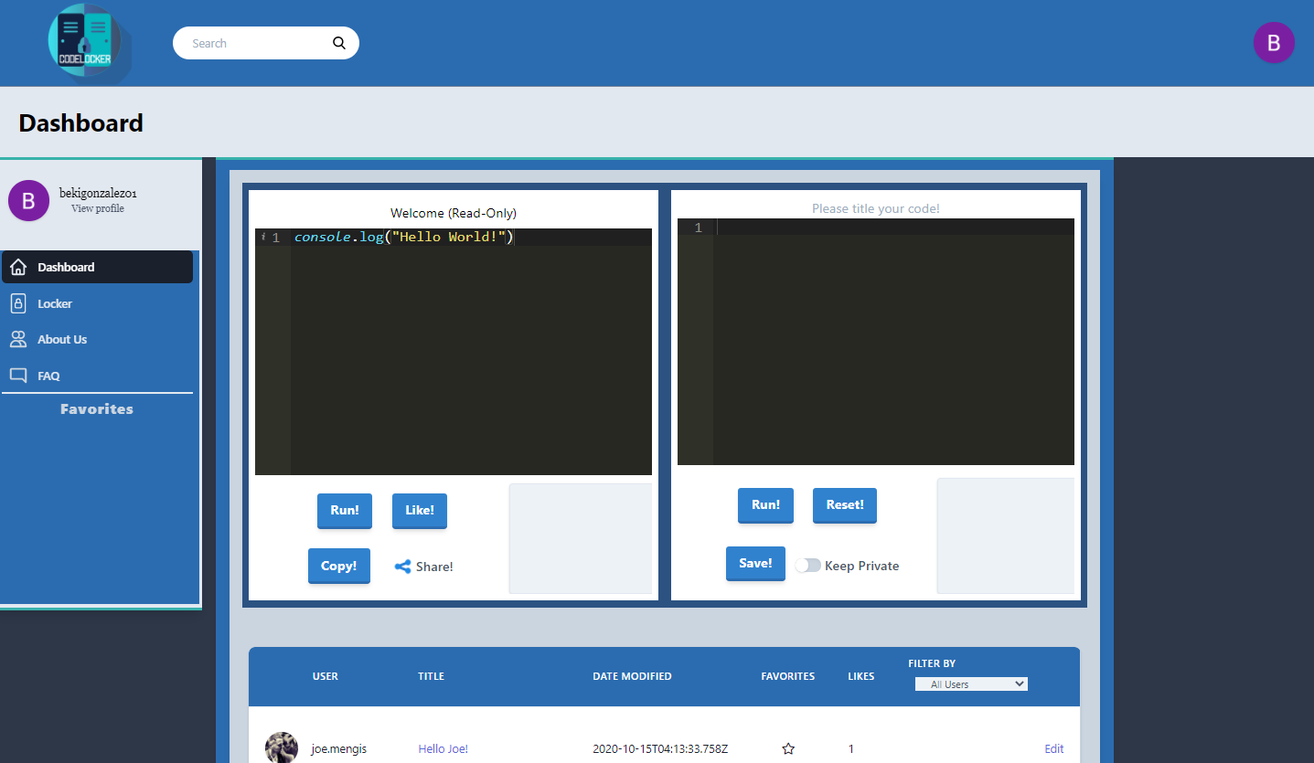Click the Share icon under the Welcome editor
The width and height of the screenshot is (1314, 763).
click(402, 567)
